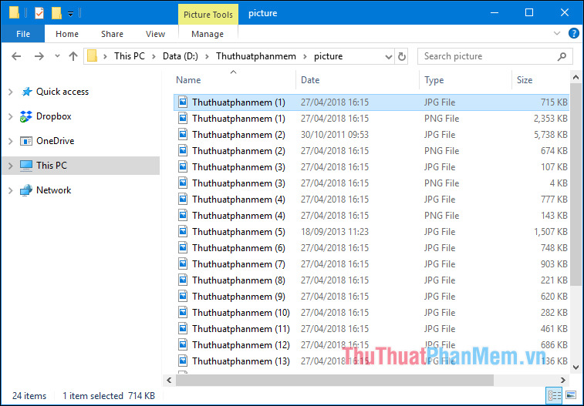Click the icon of Thuthuatphanmem (4) PNG file
This screenshot has width=584, height=406.
tap(183, 215)
